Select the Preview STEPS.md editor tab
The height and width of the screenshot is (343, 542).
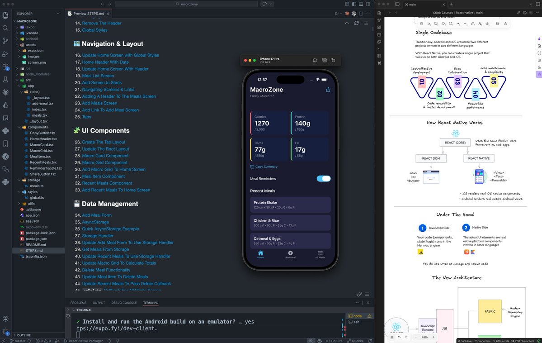pos(89,14)
